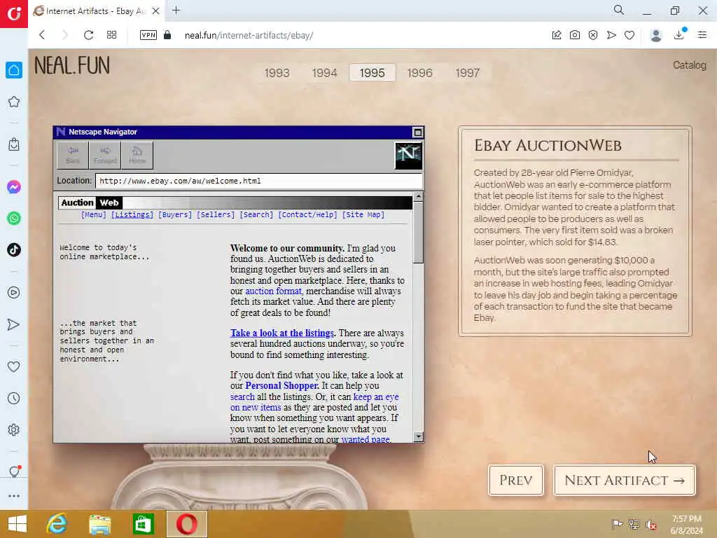Click the PREV button
This screenshot has width=717, height=538.
click(516, 480)
